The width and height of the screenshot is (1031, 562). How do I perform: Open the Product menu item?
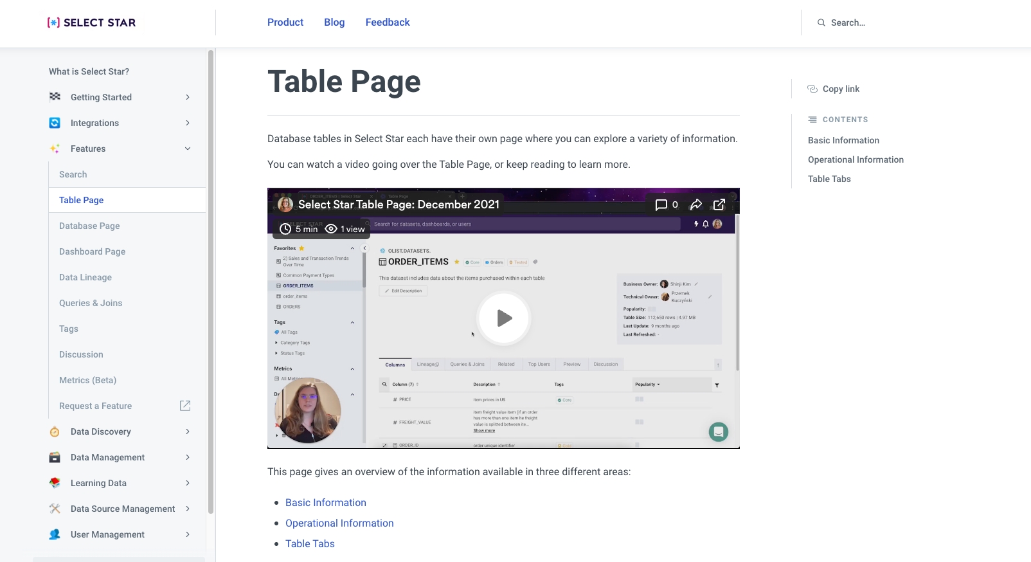click(285, 23)
